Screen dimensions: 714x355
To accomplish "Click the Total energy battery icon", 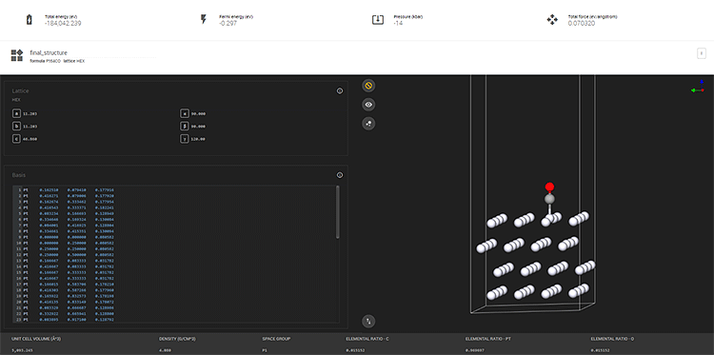I will [x=30, y=20].
